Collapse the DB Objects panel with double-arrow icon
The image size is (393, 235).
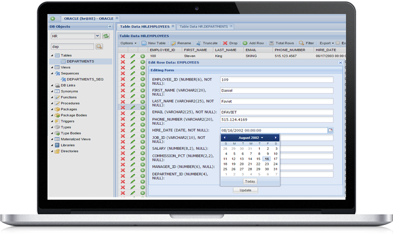pyautogui.click(x=110, y=26)
